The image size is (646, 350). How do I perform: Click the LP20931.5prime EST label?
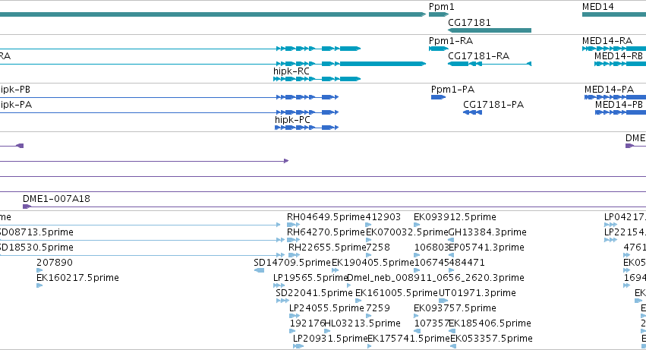[x=329, y=339]
